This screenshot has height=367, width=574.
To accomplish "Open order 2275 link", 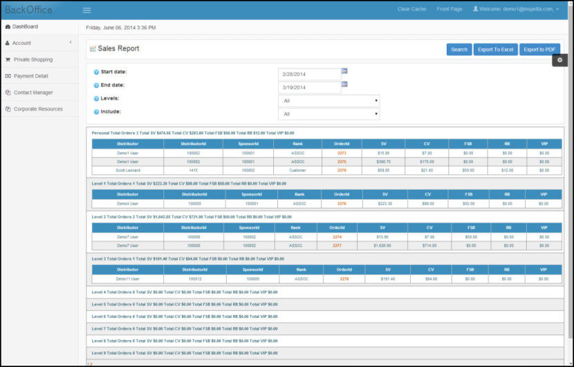I will [x=342, y=162].
